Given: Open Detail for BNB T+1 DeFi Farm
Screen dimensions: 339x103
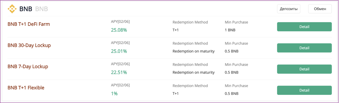Looking at the screenshot, I should tap(304, 27).
